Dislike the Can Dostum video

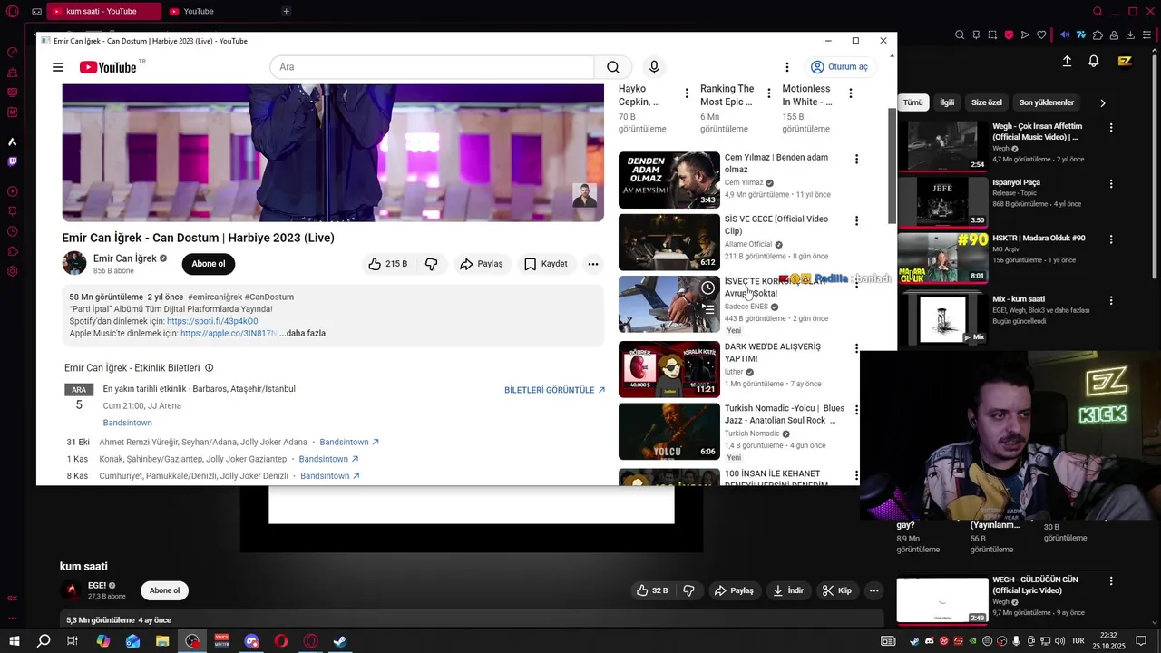(x=432, y=264)
